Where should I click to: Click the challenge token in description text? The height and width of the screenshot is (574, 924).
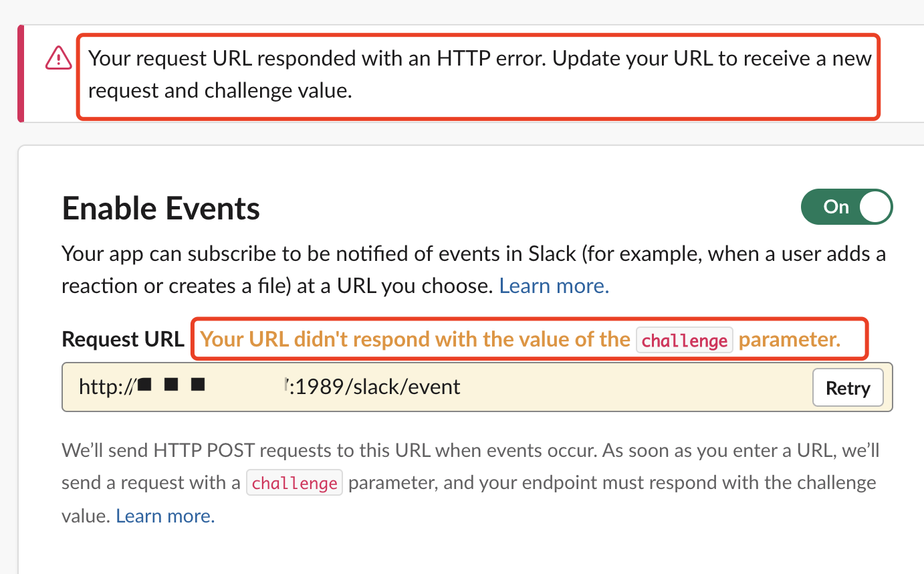click(294, 482)
